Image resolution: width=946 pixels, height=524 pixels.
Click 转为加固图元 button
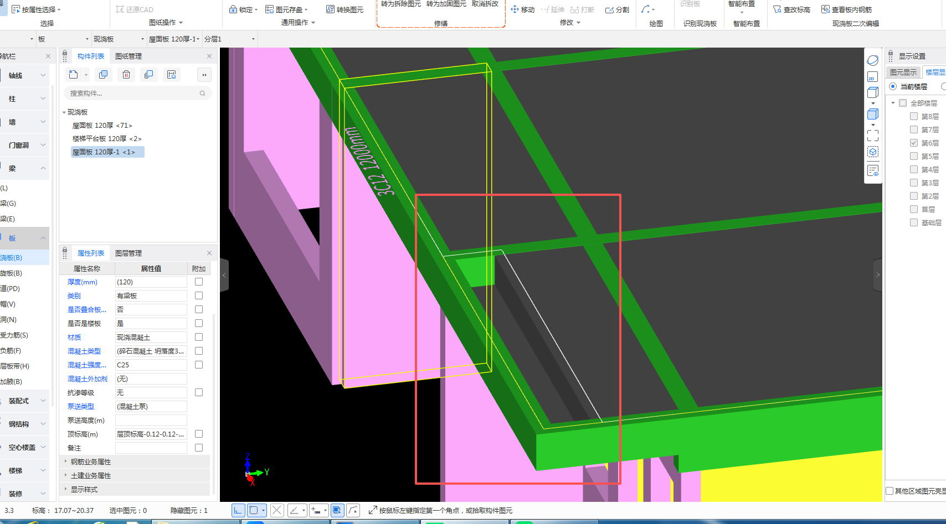pyautogui.click(x=446, y=4)
